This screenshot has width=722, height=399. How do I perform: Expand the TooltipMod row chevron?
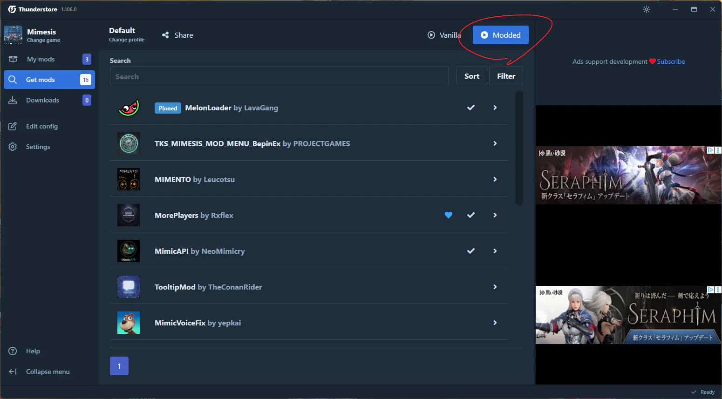click(495, 287)
